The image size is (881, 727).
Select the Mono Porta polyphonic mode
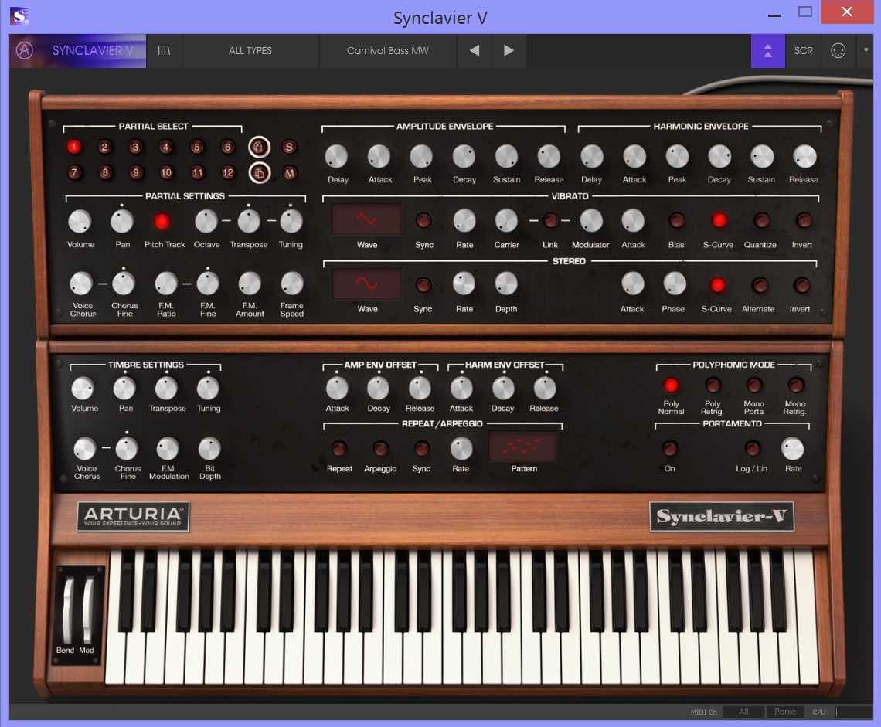pyautogui.click(x=753, y=386)
